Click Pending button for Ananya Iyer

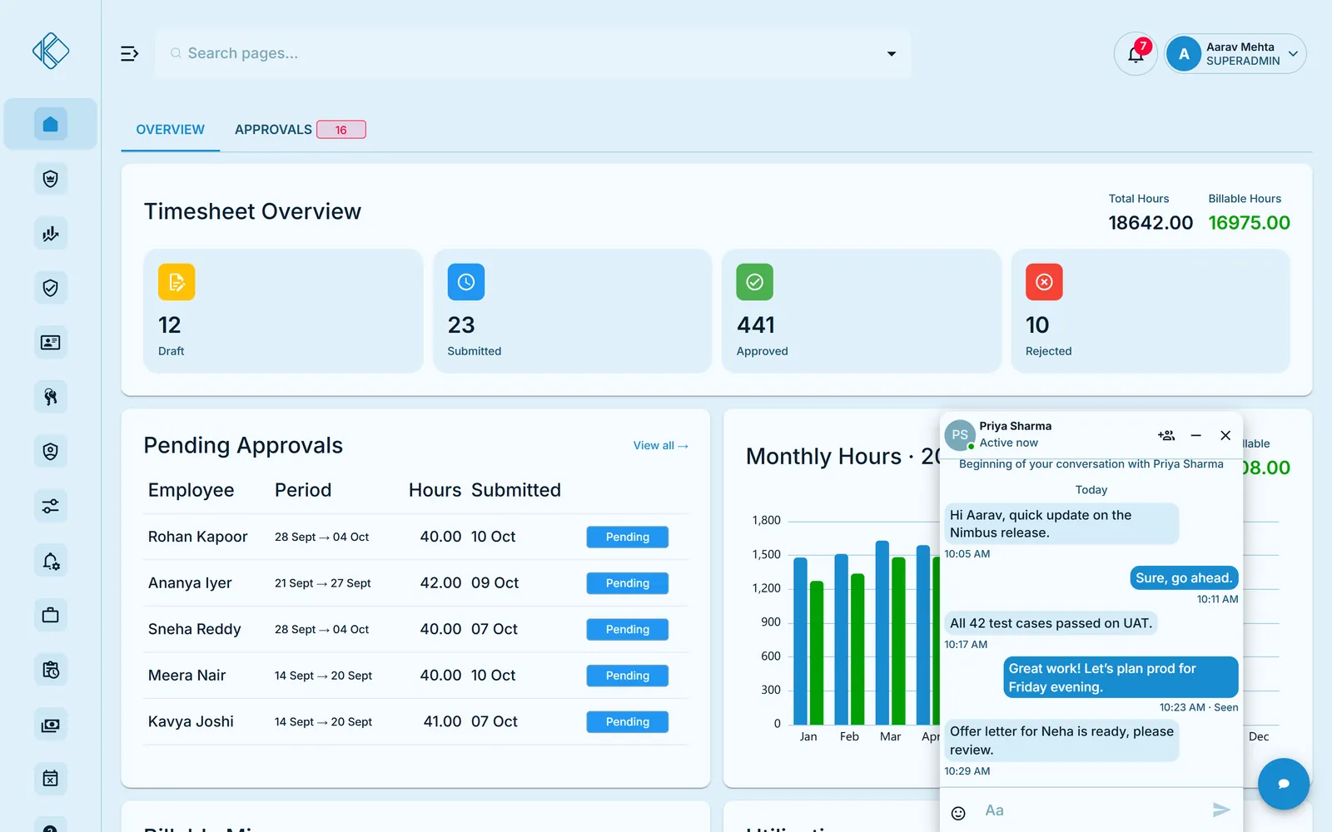coord(627,583)
